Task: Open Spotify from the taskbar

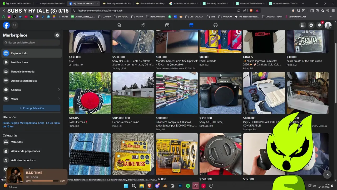Action: point(188,186)
